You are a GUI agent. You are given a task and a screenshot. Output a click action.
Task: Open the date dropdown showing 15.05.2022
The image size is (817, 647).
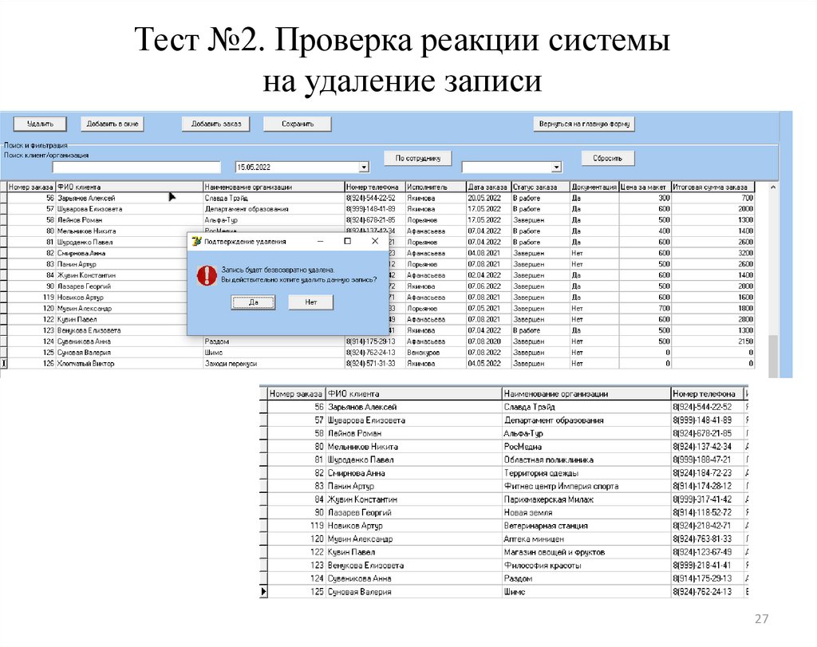click(x=364, y=168)
